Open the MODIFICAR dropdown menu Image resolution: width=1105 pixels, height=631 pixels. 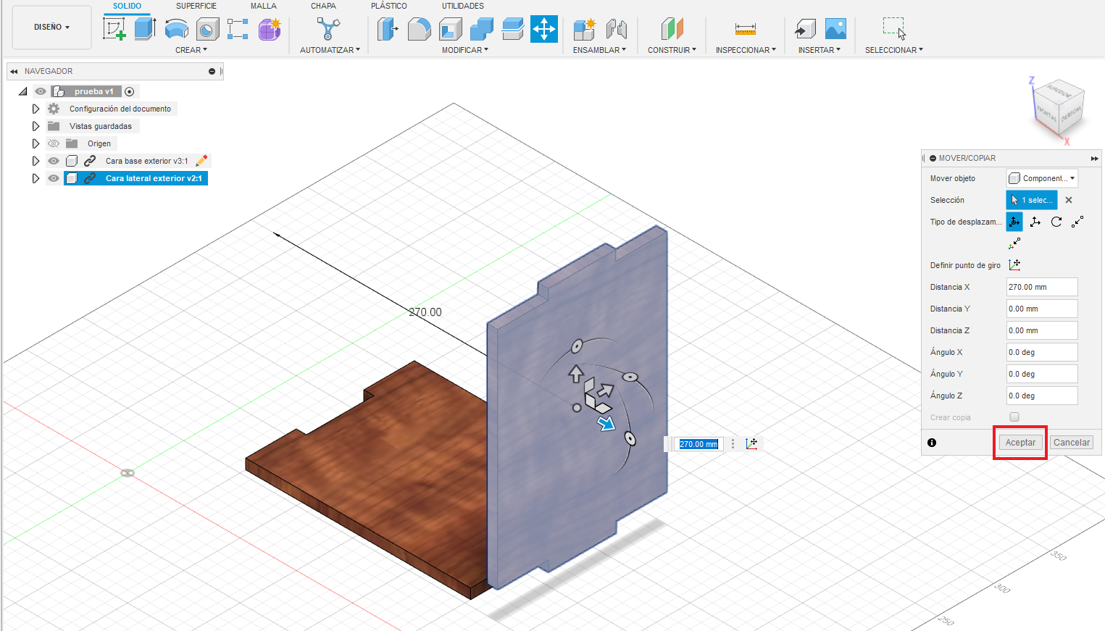(x=465, y=50)
